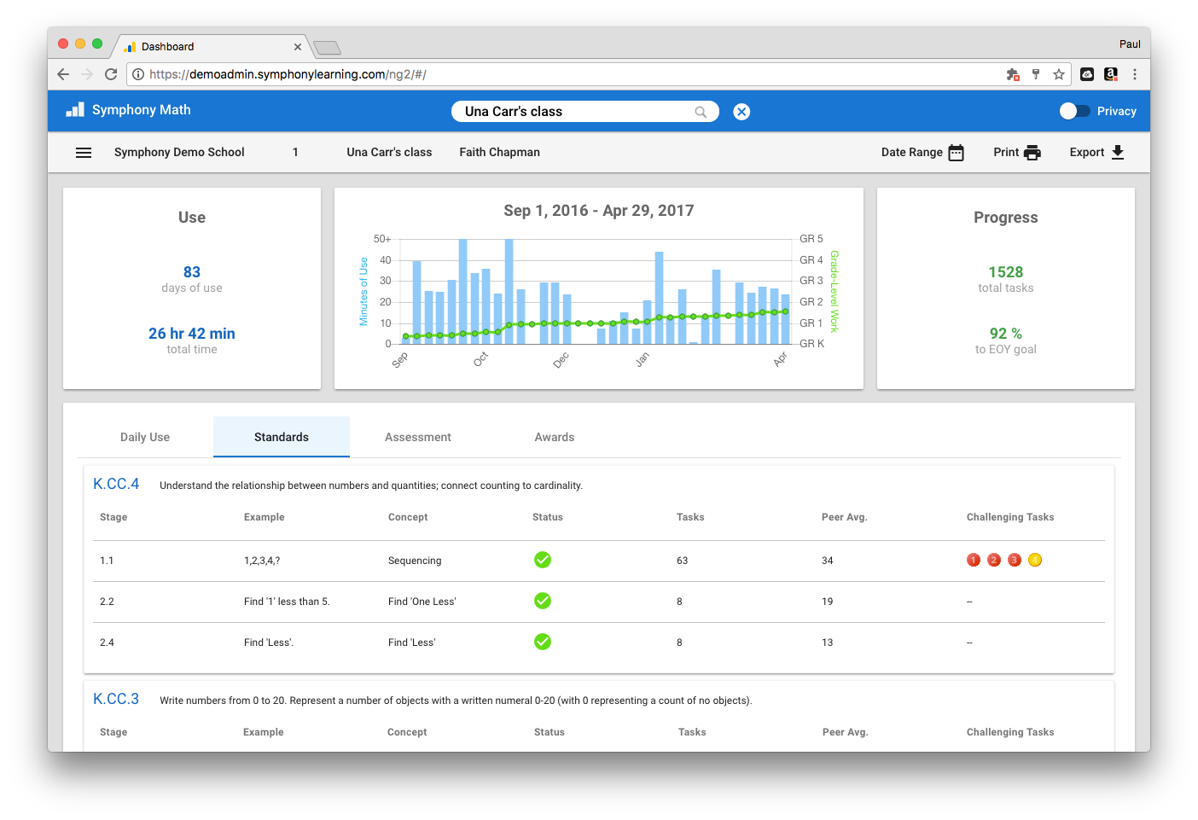
Task: Open the K.CC.4 standard link
Action: [116, 484]
